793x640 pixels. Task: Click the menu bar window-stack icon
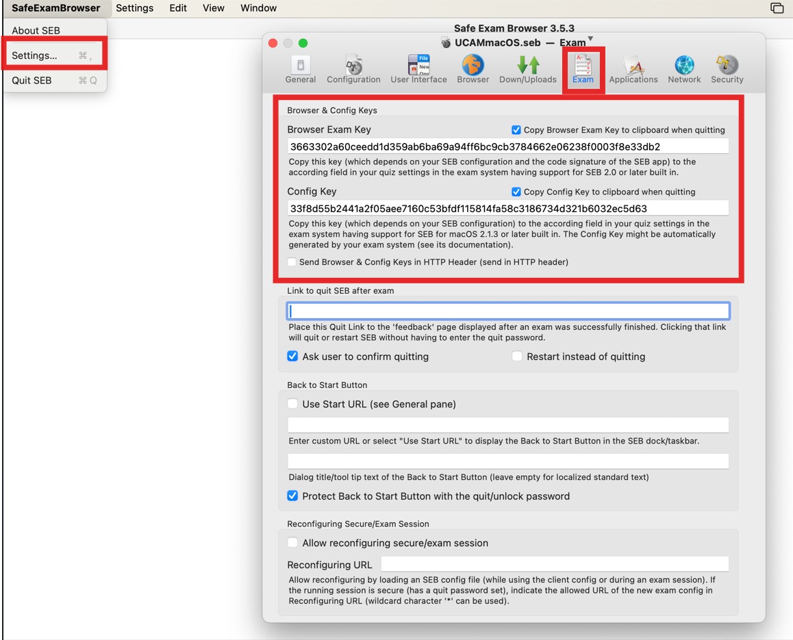(777, 8)
